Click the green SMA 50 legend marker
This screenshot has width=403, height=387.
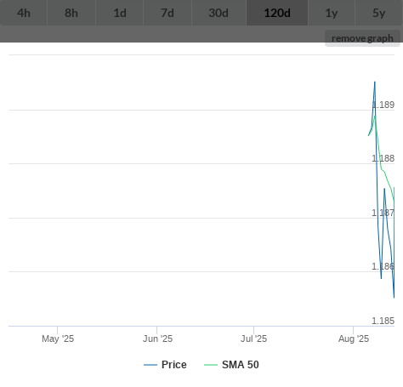211,365
